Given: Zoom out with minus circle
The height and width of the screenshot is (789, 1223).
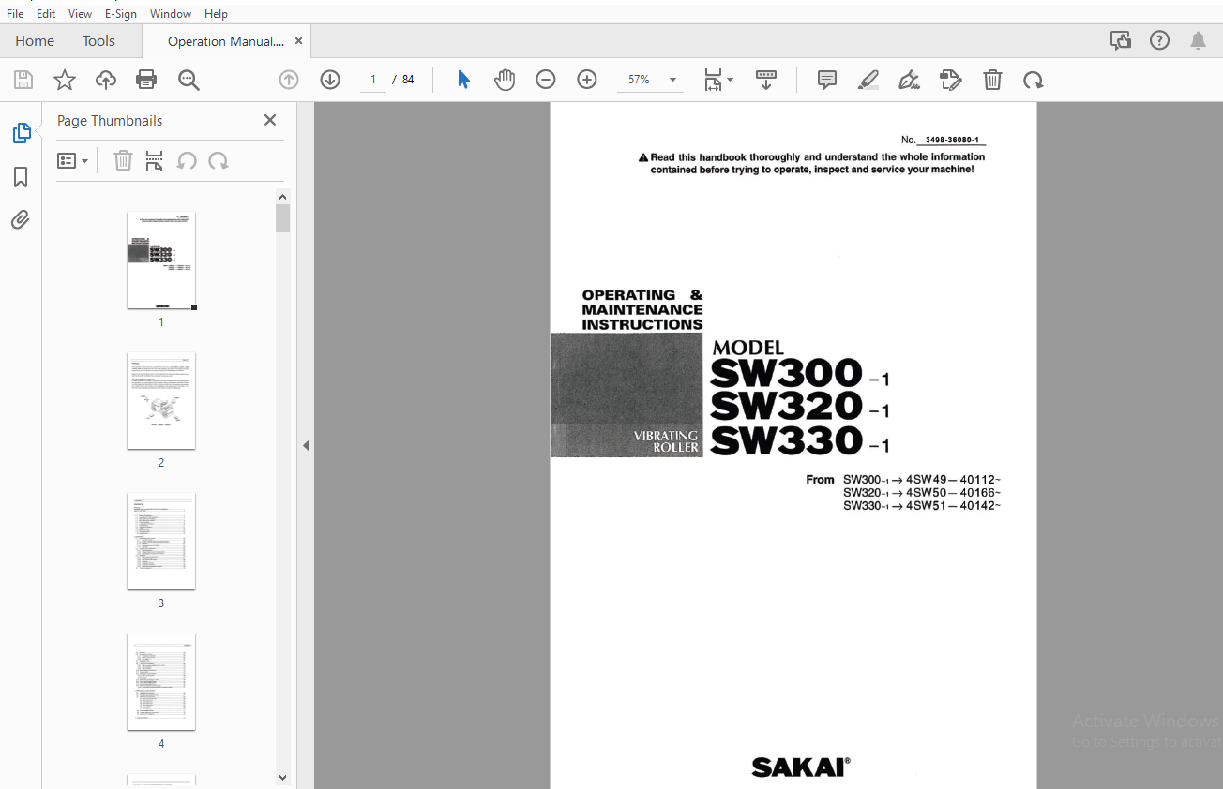Looking at the screenshot, I should [x=546, y=80].
